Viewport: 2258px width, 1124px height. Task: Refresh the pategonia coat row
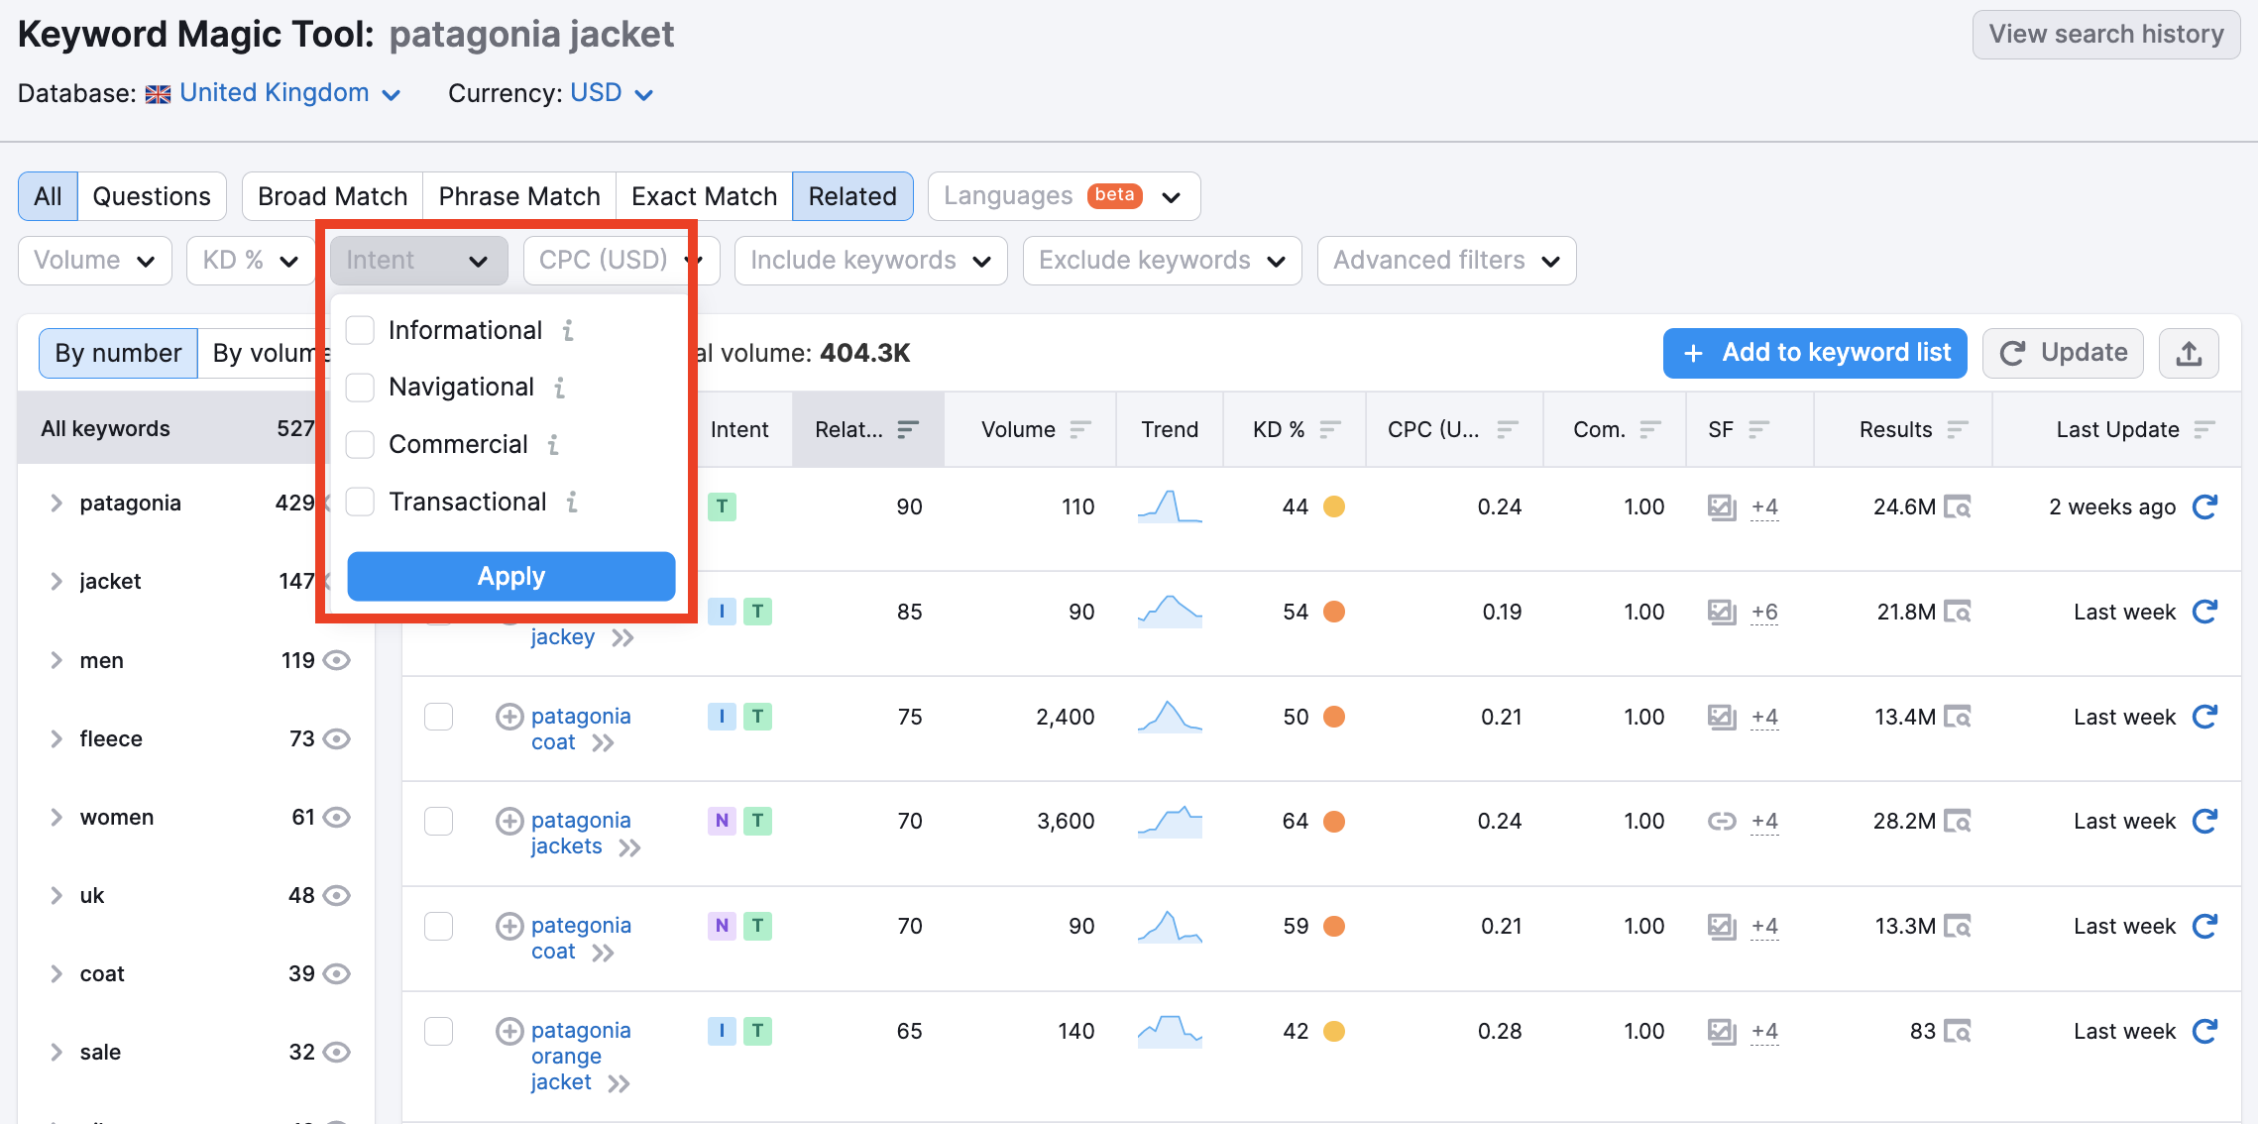click(2204, 926)
